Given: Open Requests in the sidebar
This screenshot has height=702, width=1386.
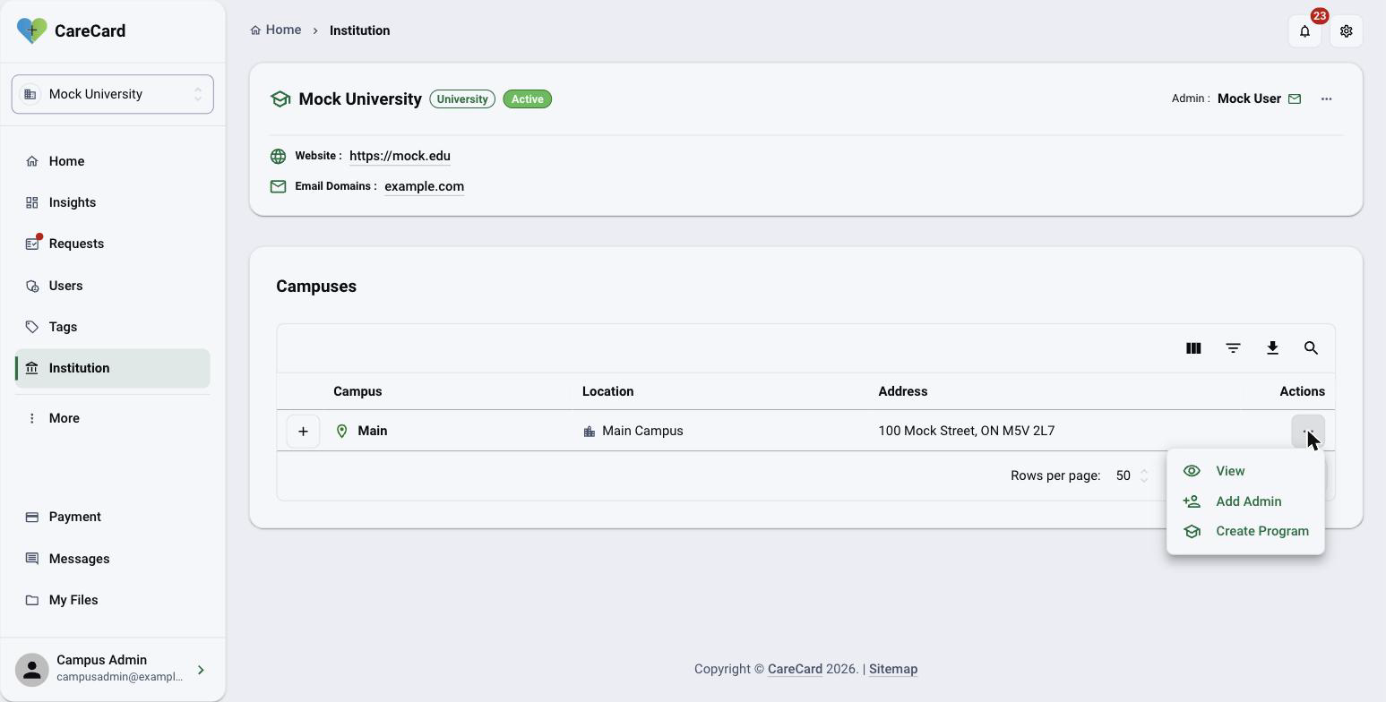Looking at the screenshot, I should click(113, 244).
